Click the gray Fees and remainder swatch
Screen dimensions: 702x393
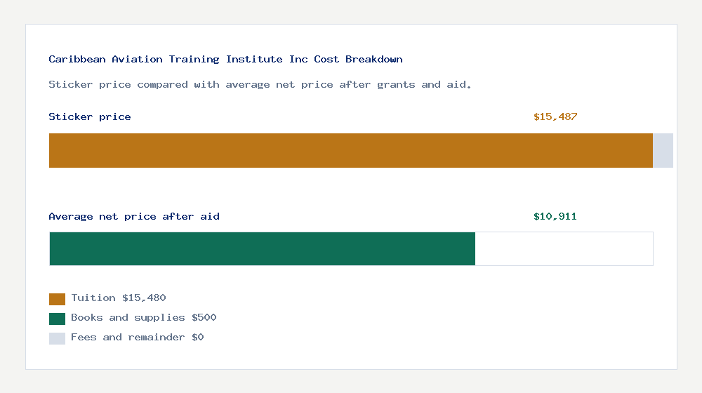coord(57,338)
